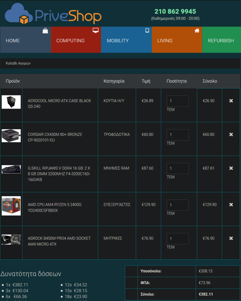Image resolution: width=241 pixels, height=301 pixels.
Task: Remove CORSAIR CX450M with its X icon
Action: (231, 135)
